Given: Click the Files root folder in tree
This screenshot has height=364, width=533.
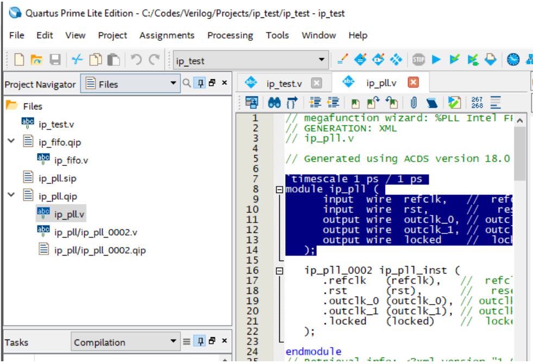Looking at the screenshot, I should click(33, 107).
